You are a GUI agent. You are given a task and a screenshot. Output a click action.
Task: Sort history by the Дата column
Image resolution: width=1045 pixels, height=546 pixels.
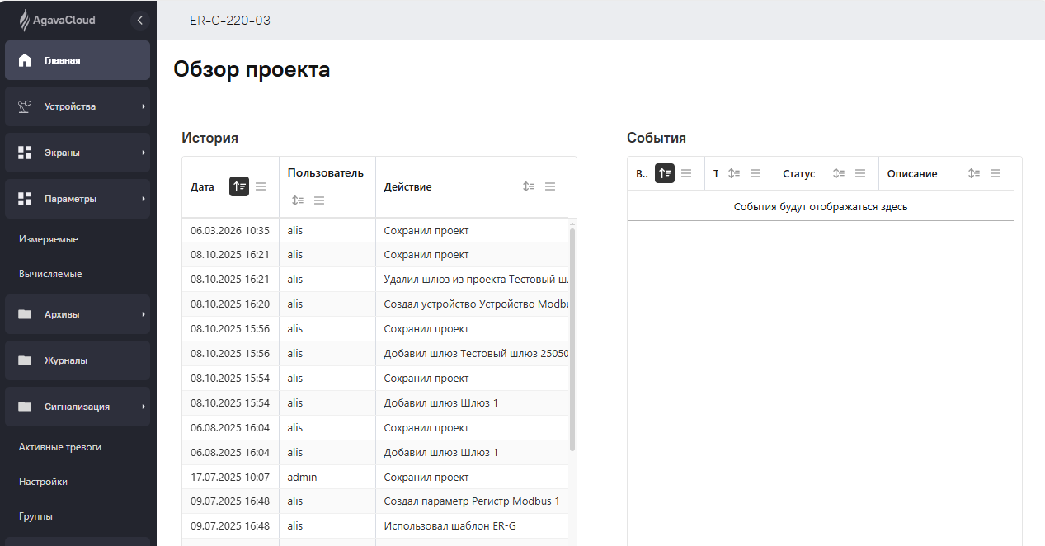pyautogui.click(x=238, y=187)
